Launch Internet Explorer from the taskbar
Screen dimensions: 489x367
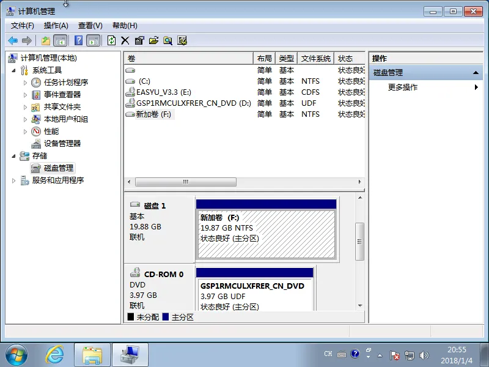tap(55, 355)
